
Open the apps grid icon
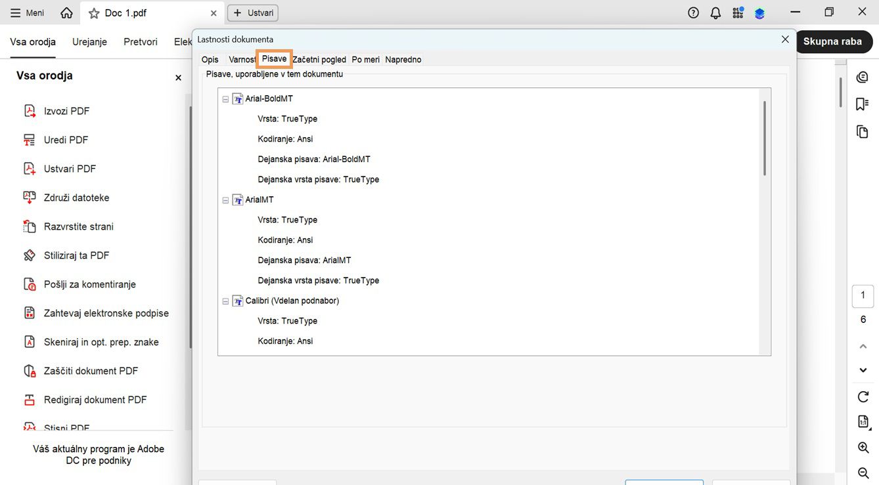(x=738, y=13)
